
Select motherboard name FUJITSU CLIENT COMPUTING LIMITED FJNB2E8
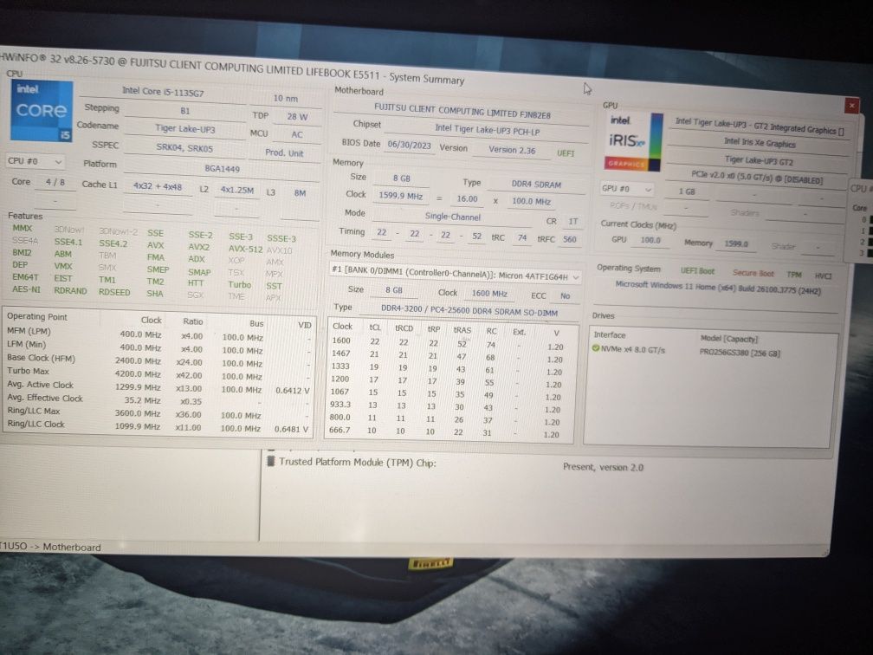click(x=462, y=111)
